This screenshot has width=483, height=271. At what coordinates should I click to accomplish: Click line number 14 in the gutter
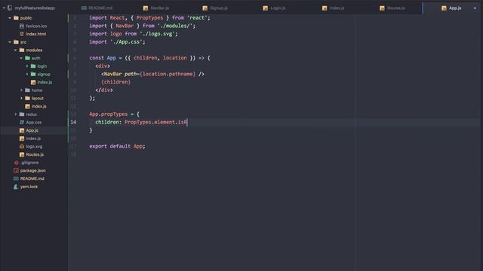73,122
